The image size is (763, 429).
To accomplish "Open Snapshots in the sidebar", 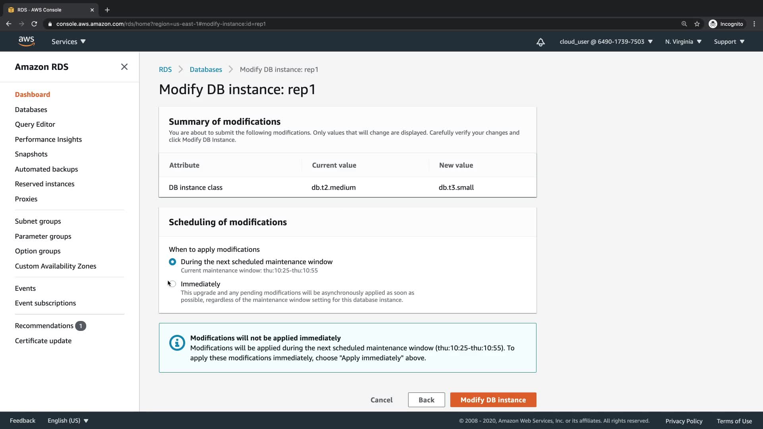I will tap(31, 154).
